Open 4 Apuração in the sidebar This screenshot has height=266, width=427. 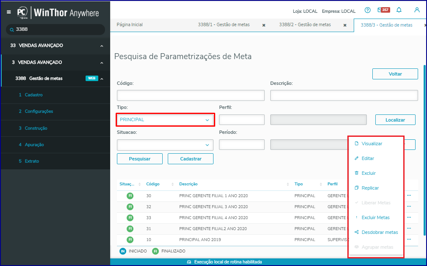pyautogui.click(x=55, y=145)
